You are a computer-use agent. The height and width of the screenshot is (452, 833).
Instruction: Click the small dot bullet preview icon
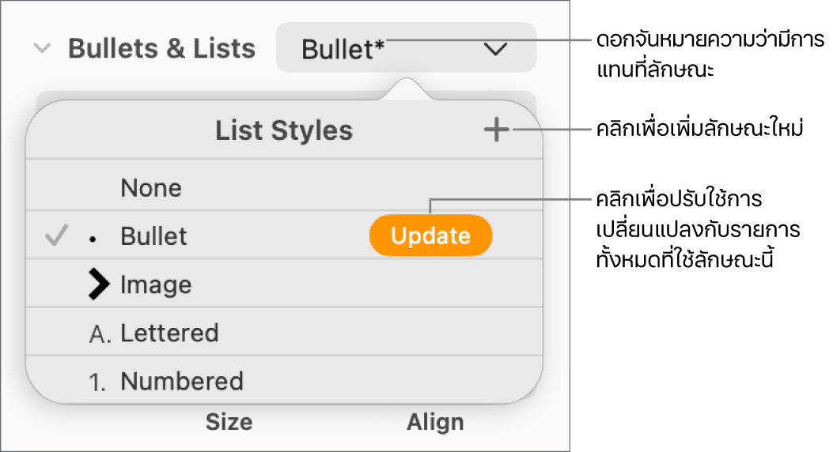point(93,239)
